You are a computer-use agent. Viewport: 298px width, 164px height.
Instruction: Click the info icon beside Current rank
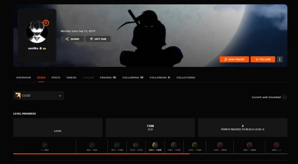[284, 97]
